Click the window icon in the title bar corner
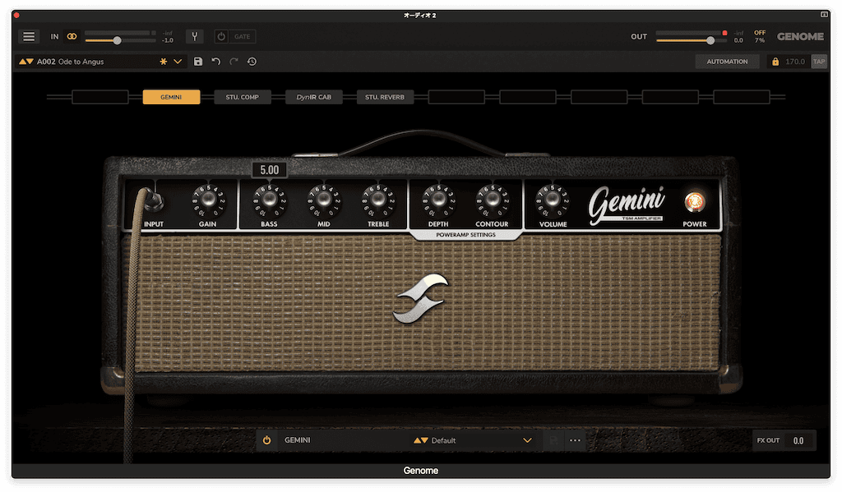The width and height of the screenshot is (842, 492). click(824, 15)
